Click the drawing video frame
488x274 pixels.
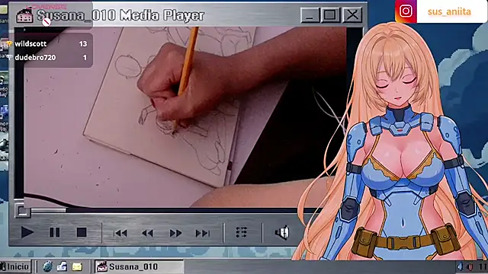(x=184, y=116)
